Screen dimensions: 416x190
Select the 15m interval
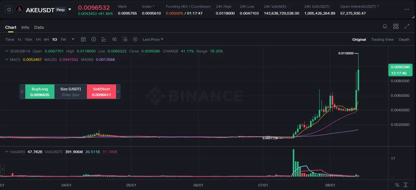pos(29,39)
